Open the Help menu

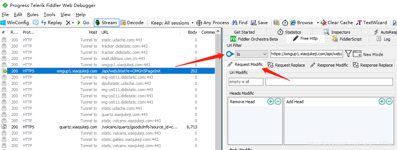point(80,15)
